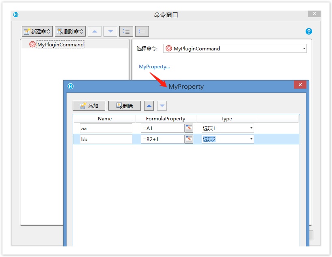Click the blue help question mark icon
This screenshot has height=257, width=332.
[308, 31]
